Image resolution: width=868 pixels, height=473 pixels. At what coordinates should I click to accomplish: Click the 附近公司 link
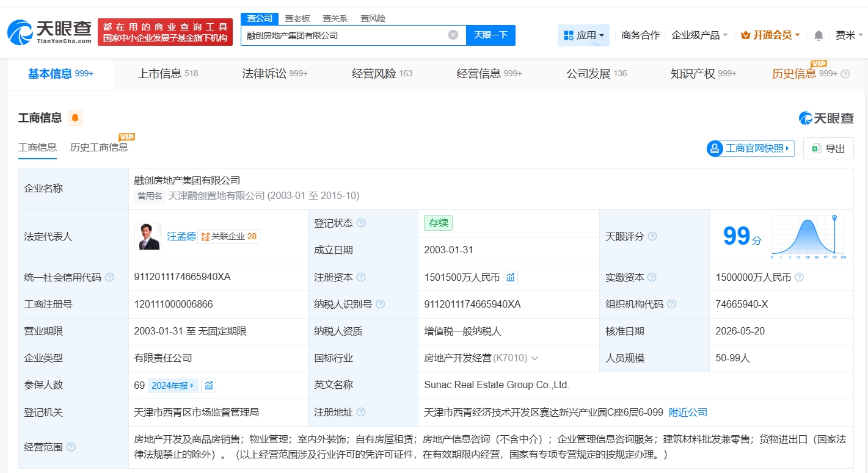tap(688, 413)
